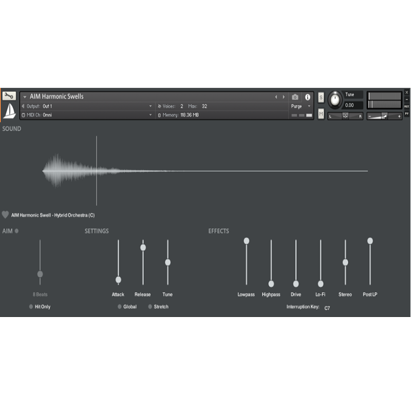Click Interruption Key value C7
Image resolution: width=411 pixels, height=411 pixels.
[x=327, y=308]
